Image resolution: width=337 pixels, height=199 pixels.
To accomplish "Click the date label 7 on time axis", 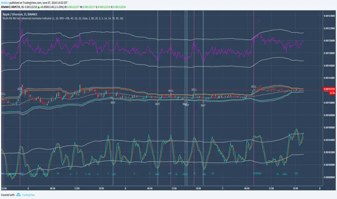I will (223, 189).
